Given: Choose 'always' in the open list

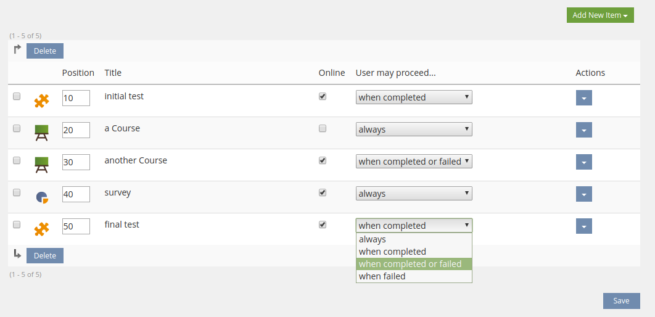Looking at the screenshot, I should click(x=414, y=239).
